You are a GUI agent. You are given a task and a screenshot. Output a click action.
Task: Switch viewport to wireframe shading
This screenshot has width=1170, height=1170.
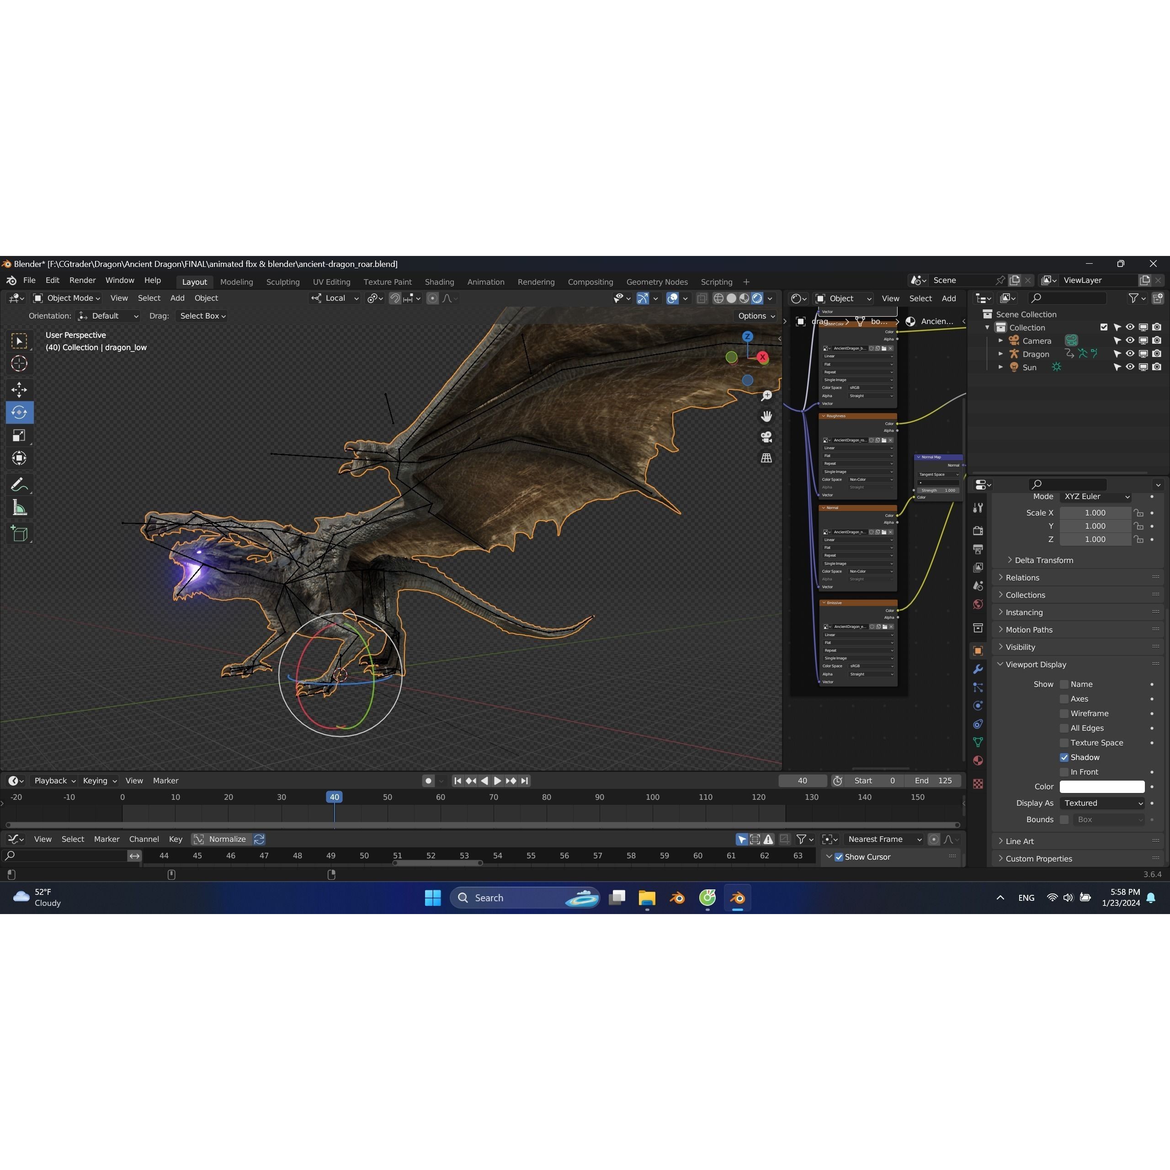pyautogui.click(x=718, y=298)
